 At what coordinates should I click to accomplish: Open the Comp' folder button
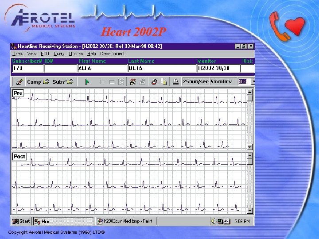tap(38, 82)
